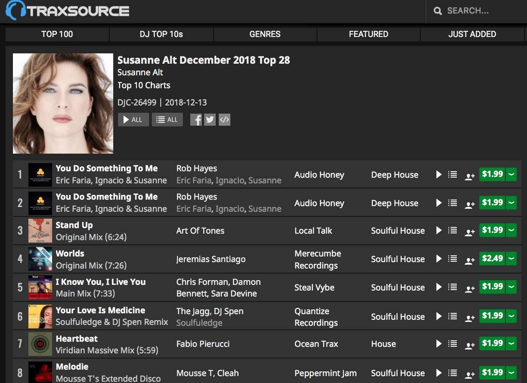Image resolution: width=527 pixels, height=383 pixels.
Task: Add track number 2 to the queue
Action: click(453, 203)
